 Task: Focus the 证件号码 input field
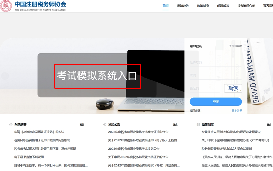coord(216,62)
